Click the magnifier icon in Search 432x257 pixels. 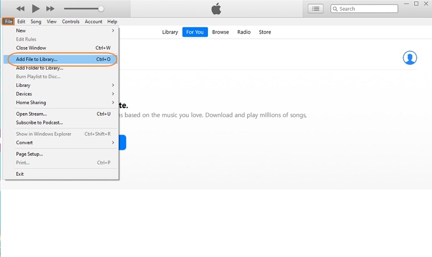click(x=335, y=9)
